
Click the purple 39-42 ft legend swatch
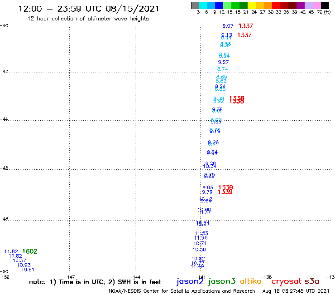click(x=301, y=5)
